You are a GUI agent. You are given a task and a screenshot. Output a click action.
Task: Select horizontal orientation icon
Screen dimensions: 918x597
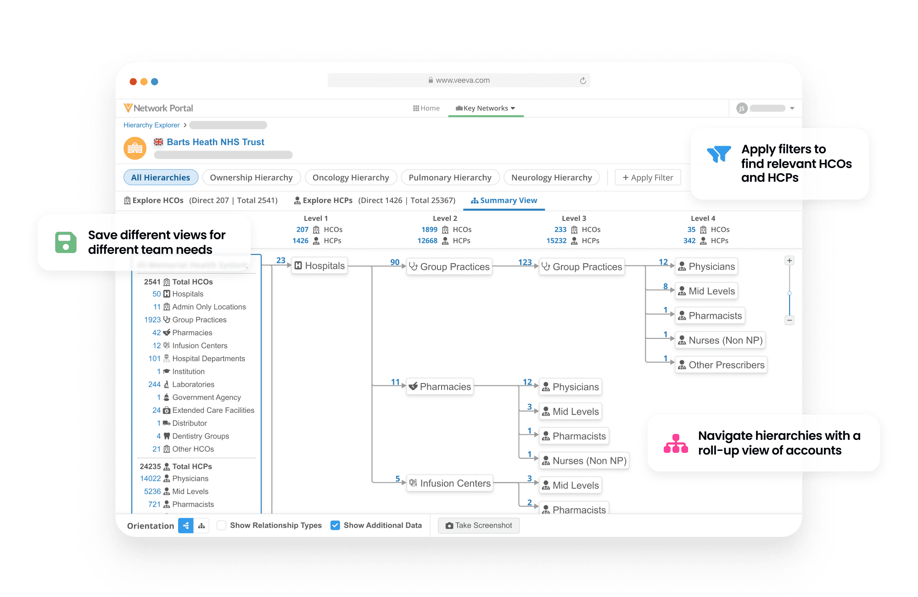tap(186, 525)
